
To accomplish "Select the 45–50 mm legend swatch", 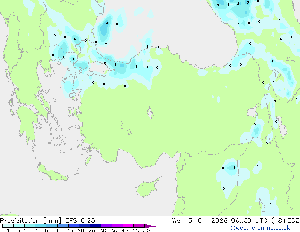I will [x=139, y=226].
